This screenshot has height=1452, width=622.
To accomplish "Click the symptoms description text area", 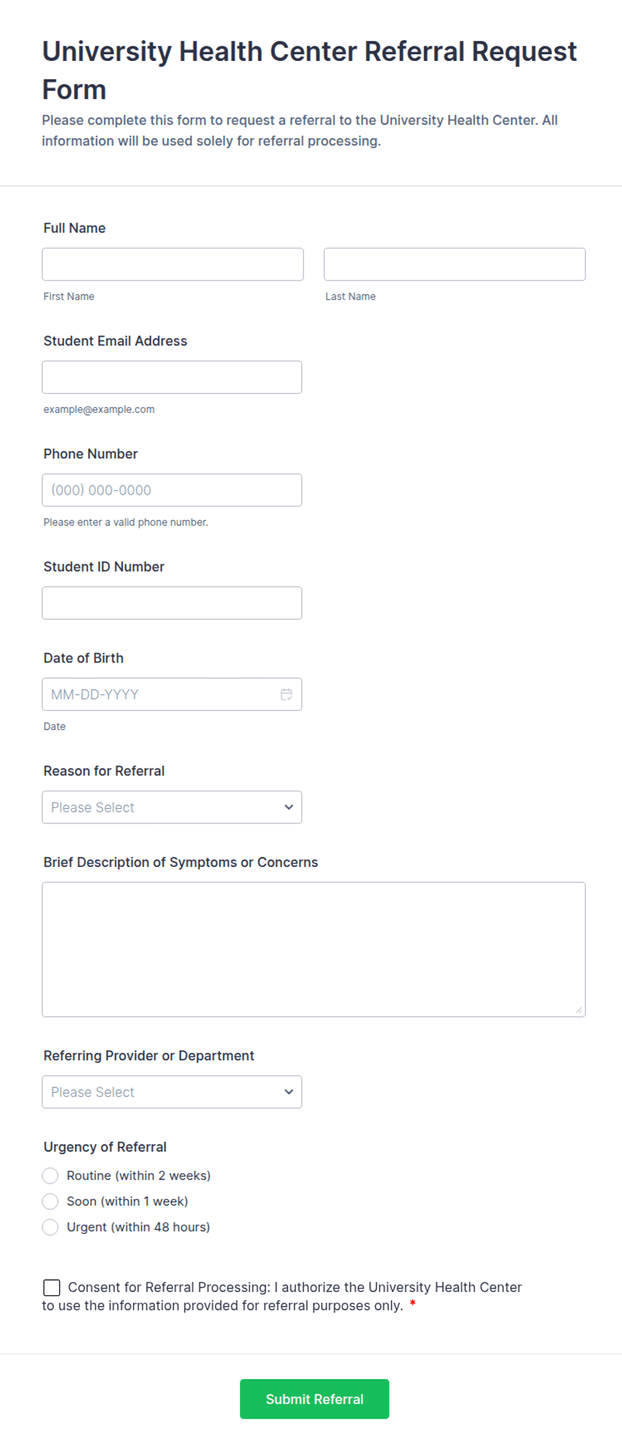I will 314,949.
